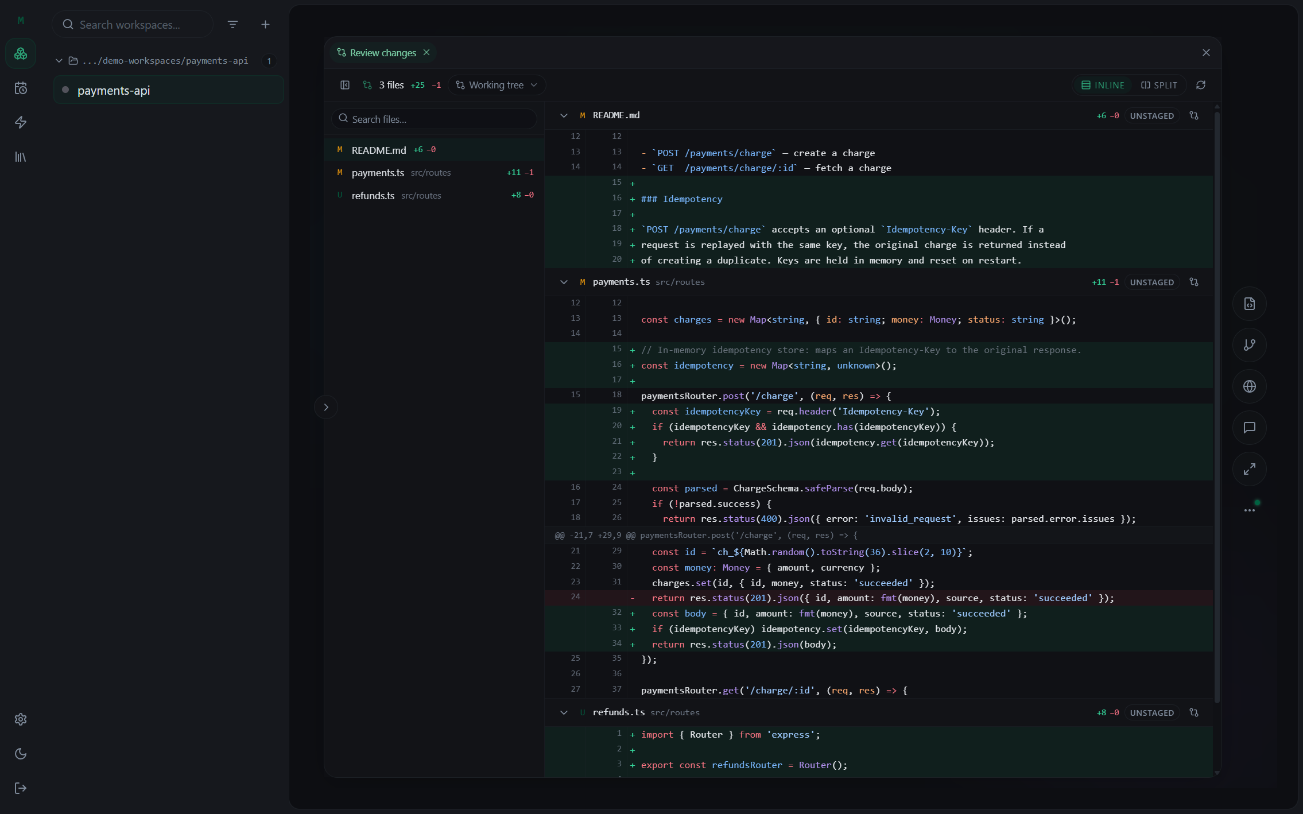
Task: Click the filter workspaces icon
Action: pos(232,25)
